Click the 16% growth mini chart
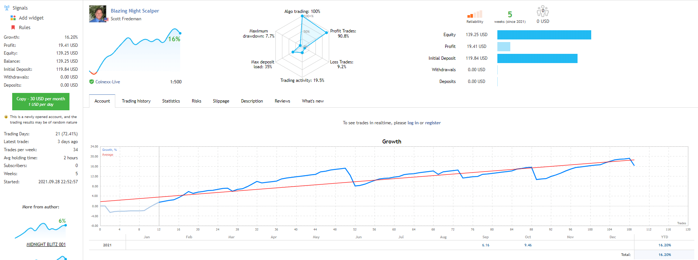Viewport: 698px width, 260px height. (x=135, y=52)
